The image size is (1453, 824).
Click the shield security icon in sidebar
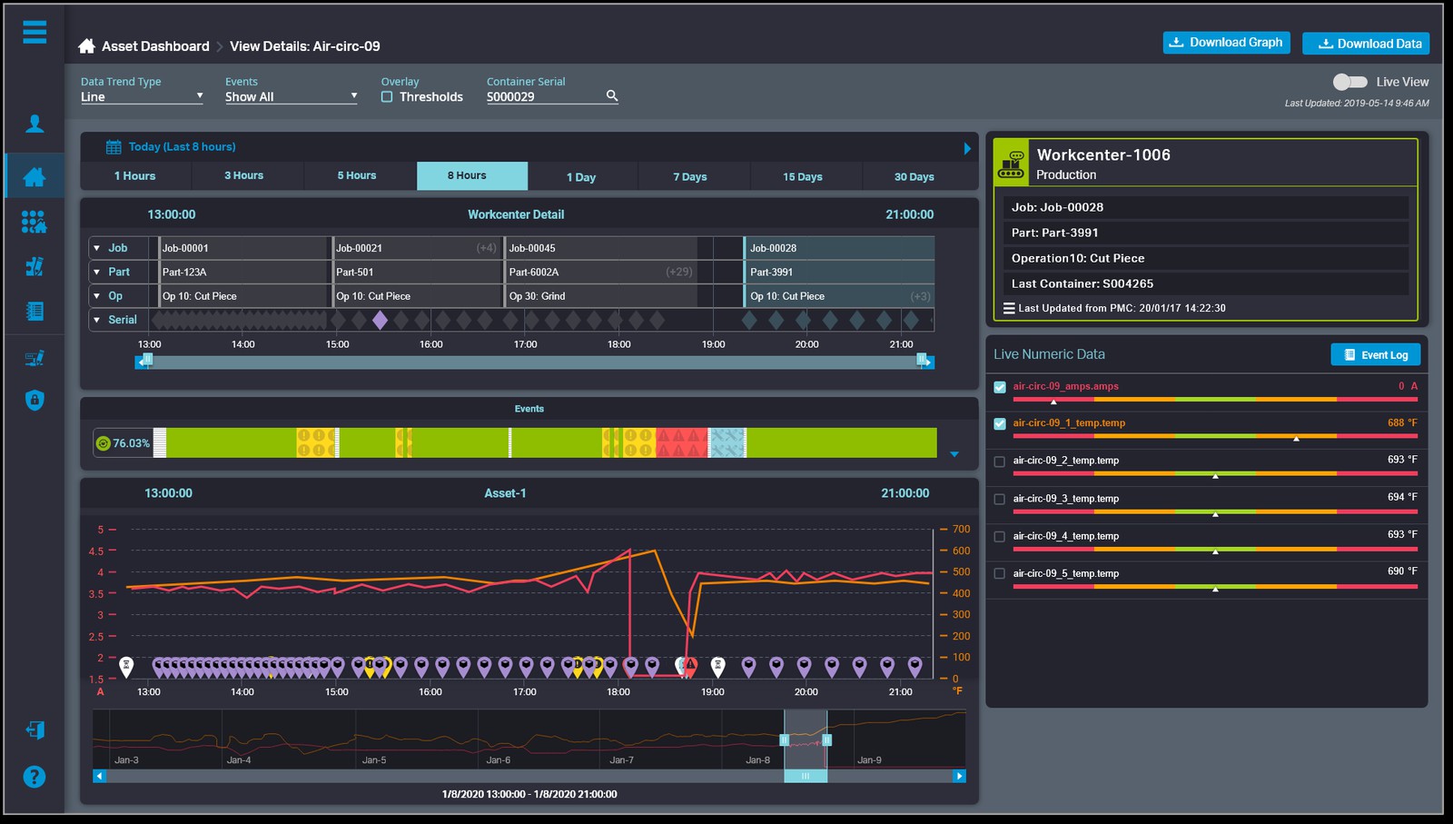click(34, 401)
